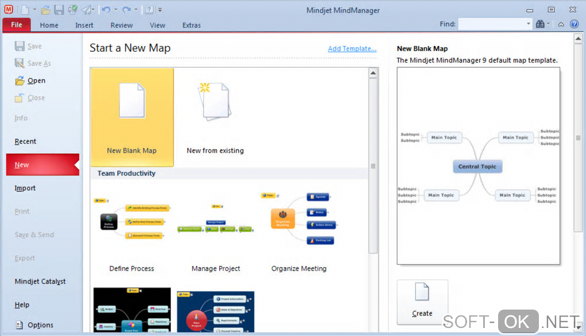The image size is (586, 336).
Task: Click the Team Productivity section header
Action: tap(126, 173)
